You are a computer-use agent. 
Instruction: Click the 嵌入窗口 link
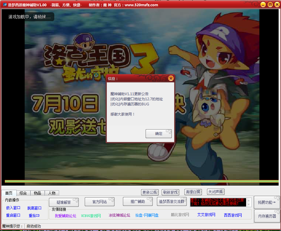coord(13,208)
